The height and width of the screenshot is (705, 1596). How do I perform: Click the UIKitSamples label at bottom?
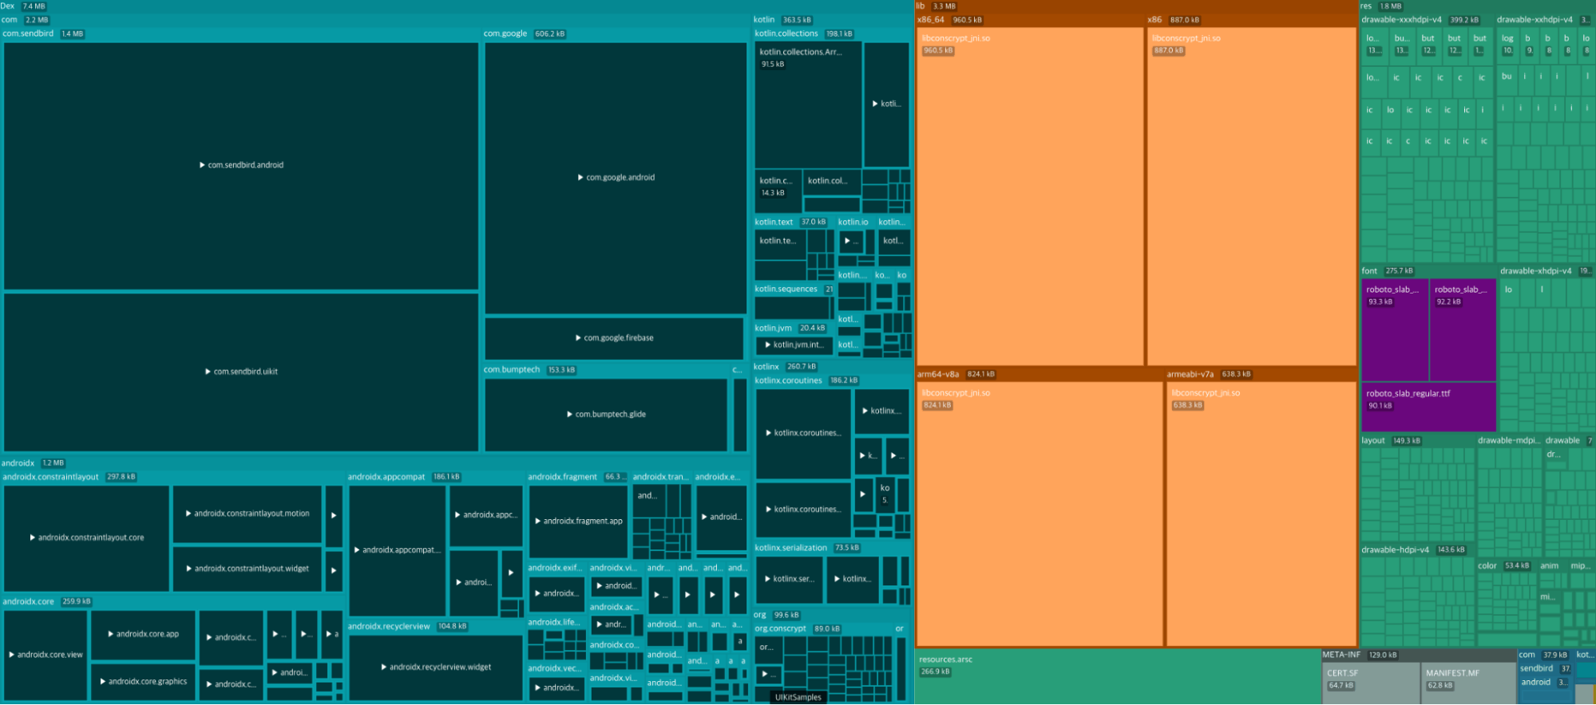(798, 698)
